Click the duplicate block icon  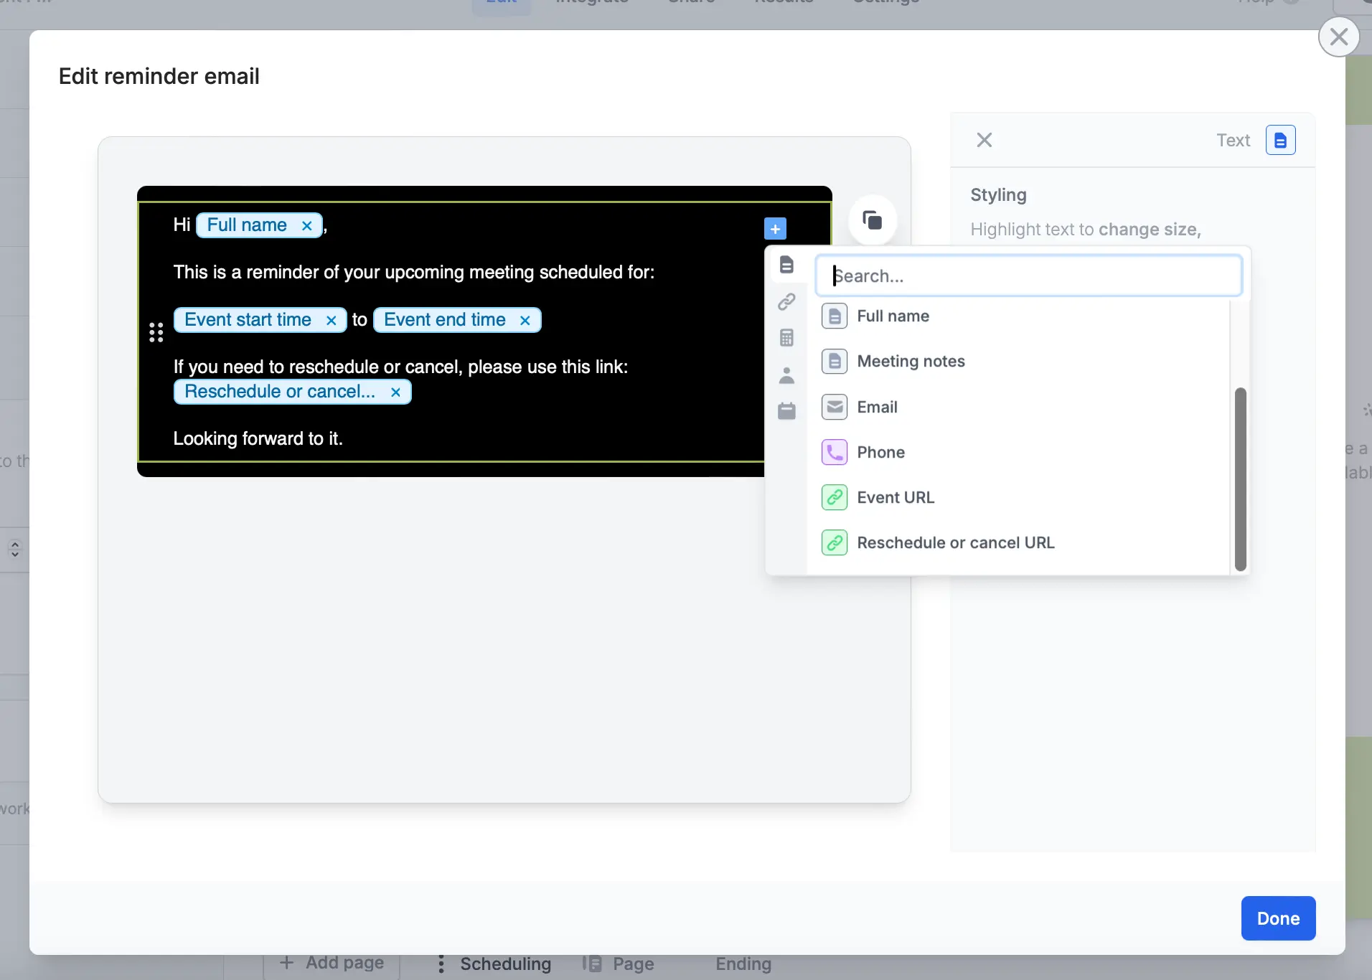(x=872, y=220)
